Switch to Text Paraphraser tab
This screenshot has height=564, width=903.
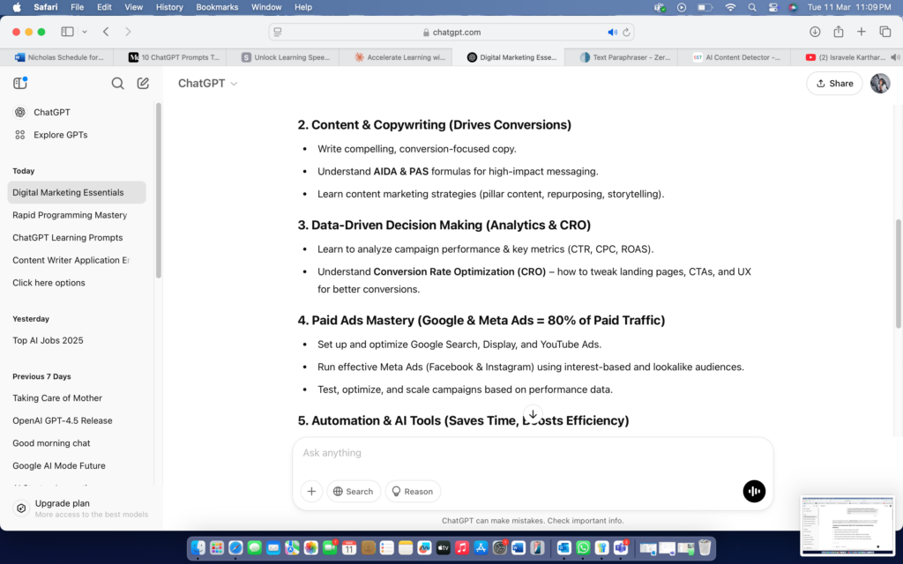[x=621, y=57]
